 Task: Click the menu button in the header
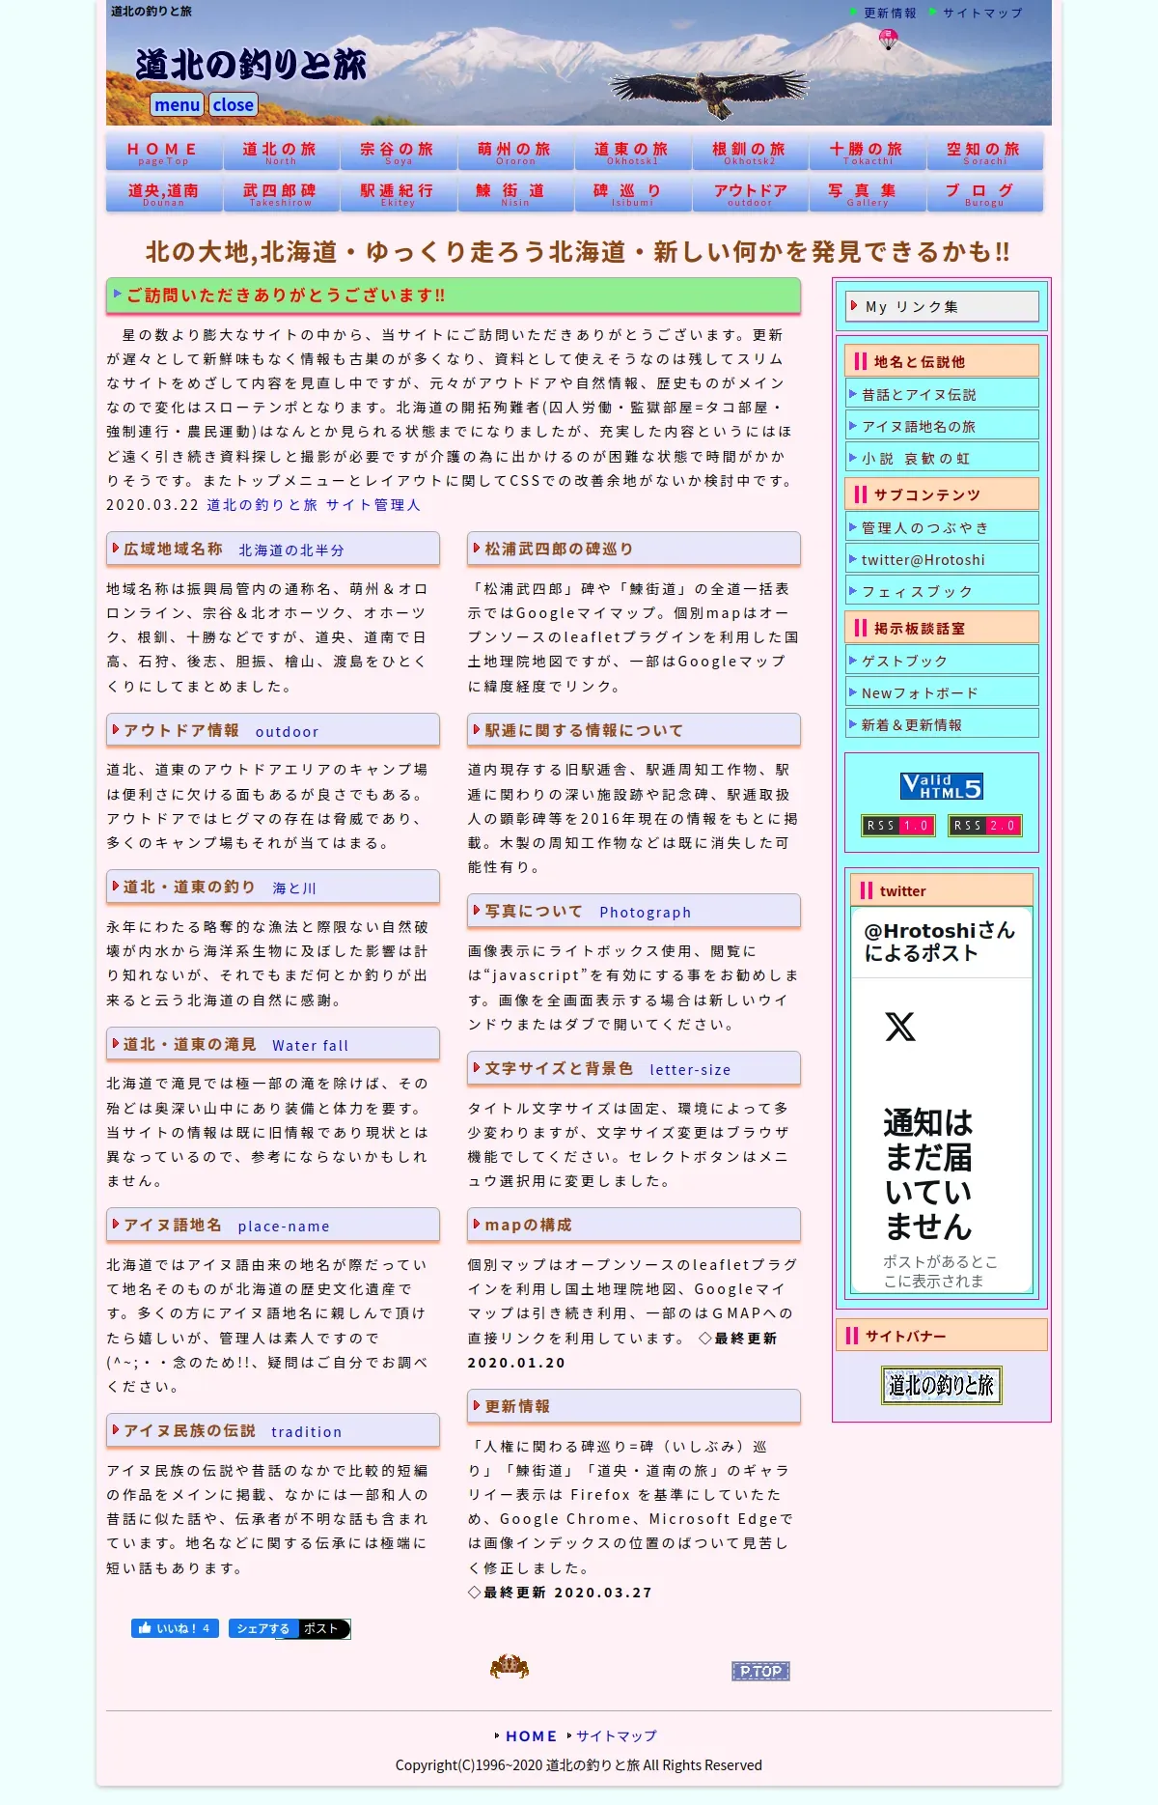click(x=177, y=104)
